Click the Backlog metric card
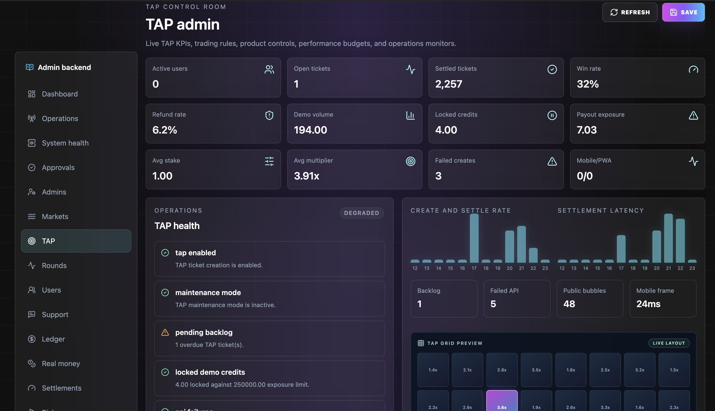Screen dimensions: 715x411 click(x=444, y=299)
